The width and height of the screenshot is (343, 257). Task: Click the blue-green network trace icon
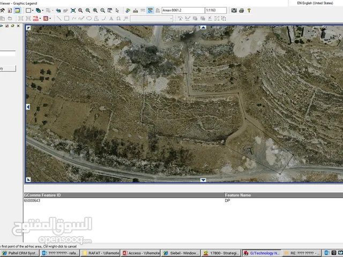coord(128,10)
